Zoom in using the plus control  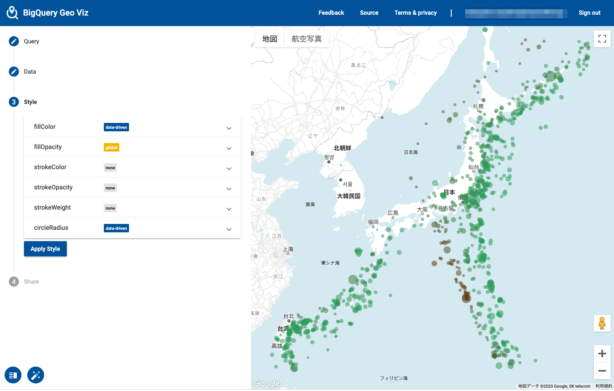pyautogui.click(x=602, y=354)
